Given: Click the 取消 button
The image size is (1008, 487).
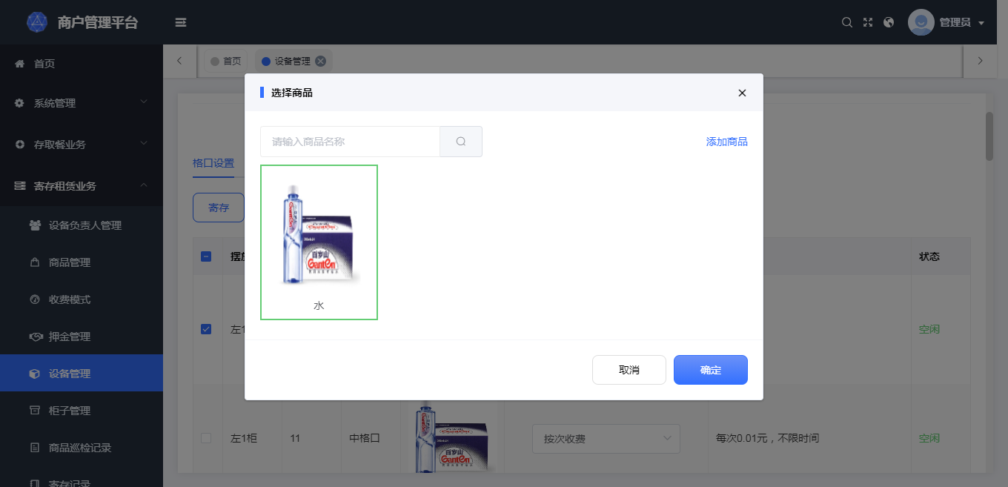Looking at the screenshot, I should 629,370.
